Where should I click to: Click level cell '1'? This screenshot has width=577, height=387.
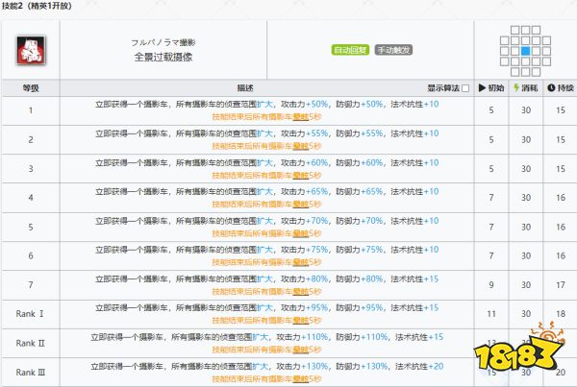[31, 110]
